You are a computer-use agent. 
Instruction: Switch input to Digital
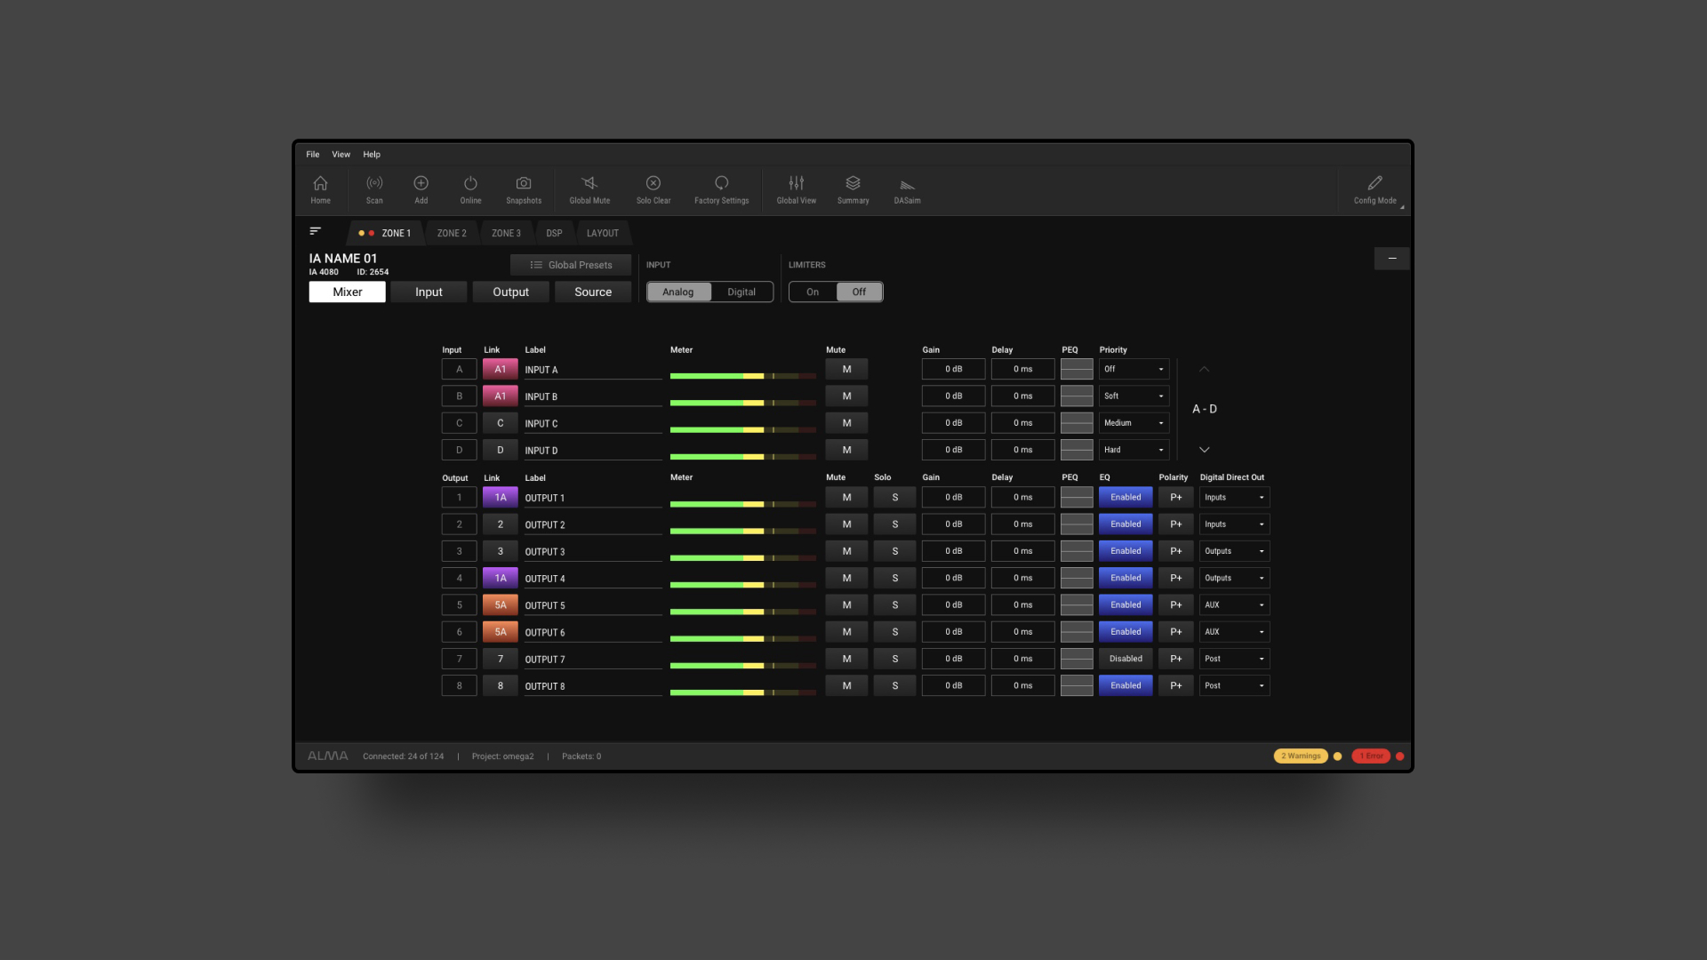pyautogui.click(x=741, y=292)
